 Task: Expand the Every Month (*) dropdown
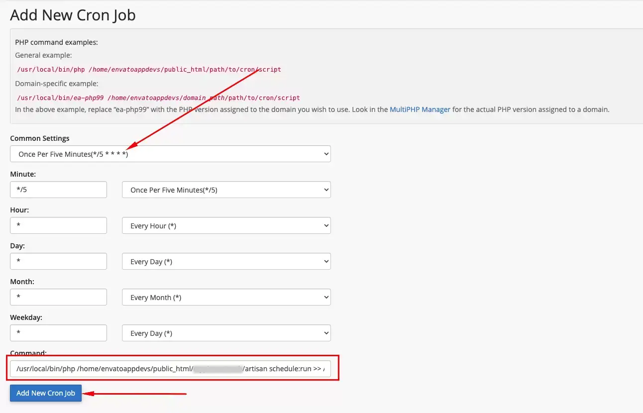pyautogui.click(x=226, y=298)
